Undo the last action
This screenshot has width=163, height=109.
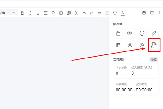[84, 13]
